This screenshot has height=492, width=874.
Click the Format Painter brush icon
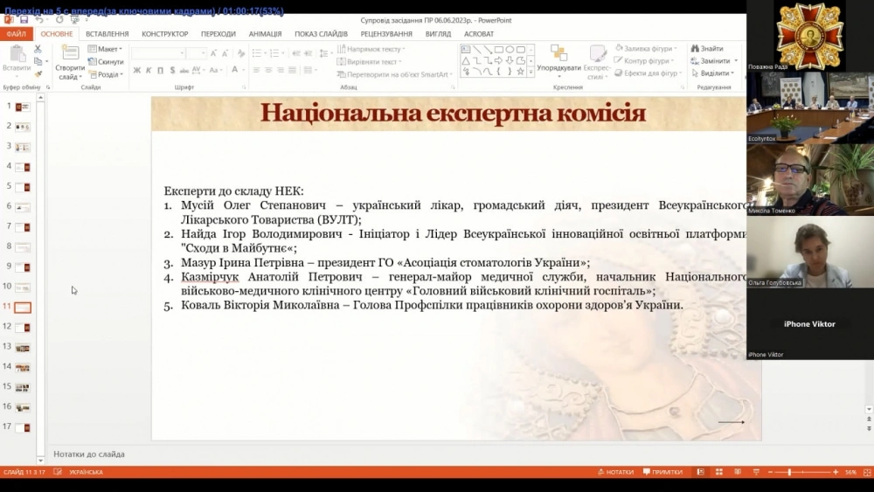pos(38,73)
